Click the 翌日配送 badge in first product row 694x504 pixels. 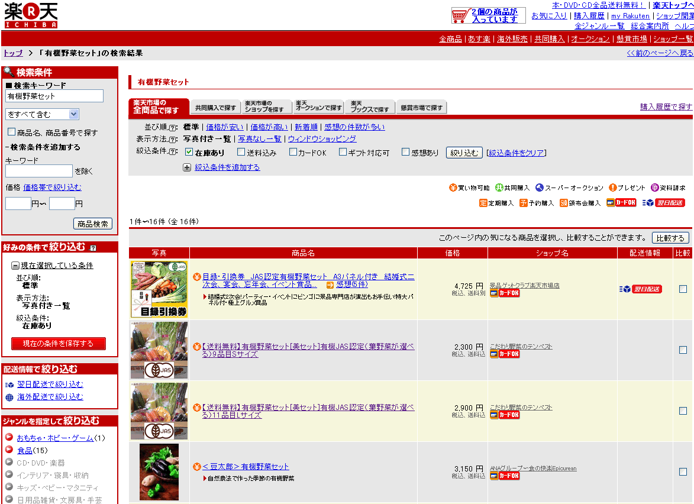point(641,289)
